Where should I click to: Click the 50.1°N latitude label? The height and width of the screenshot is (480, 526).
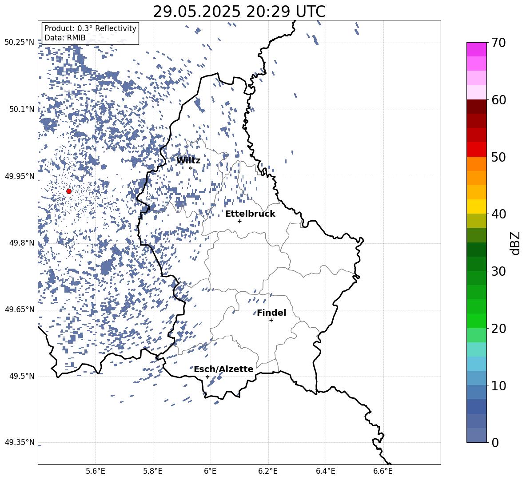(22, 109)
